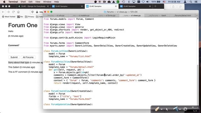Click the black triangle menu bar icon
201x113 pixels.
[x=114, y=2]
